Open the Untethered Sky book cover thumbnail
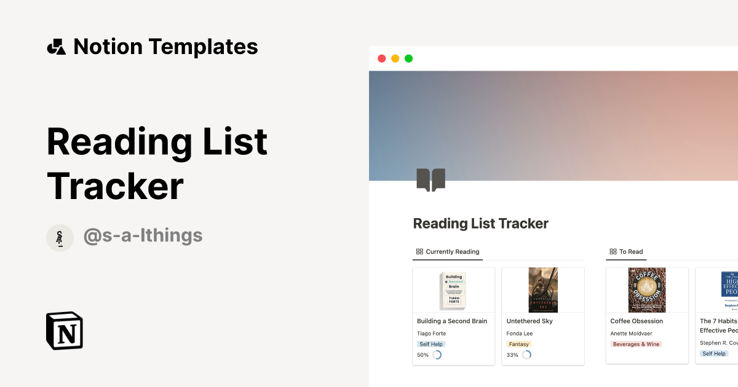Screen dimensions: 738x387 click(542, 289)
